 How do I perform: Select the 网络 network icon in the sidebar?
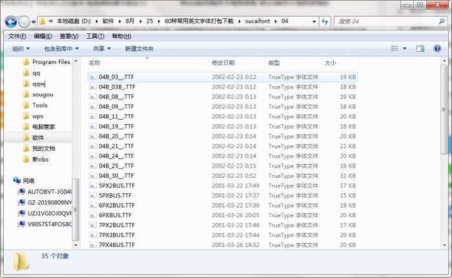point(17,180)
